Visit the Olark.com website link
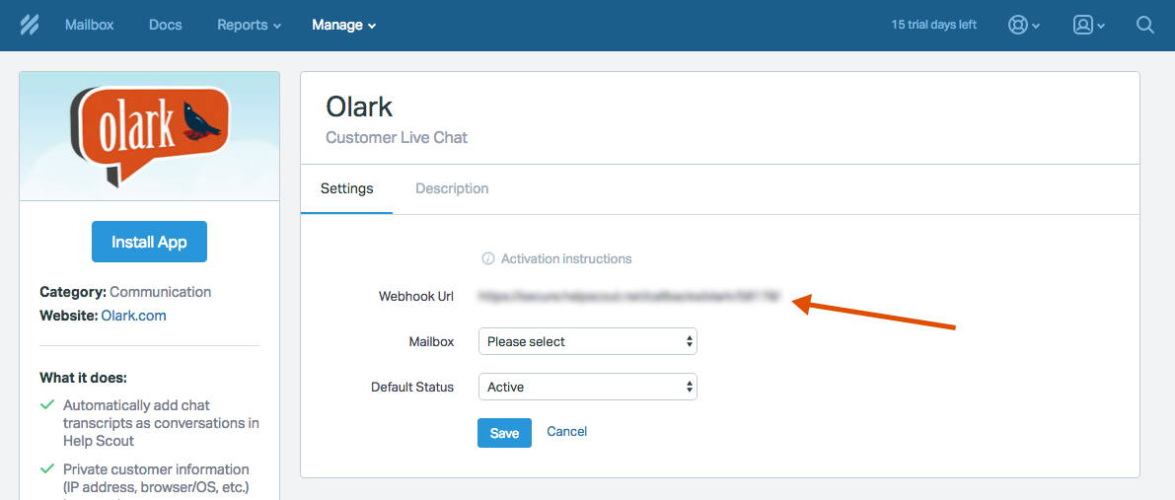The height and width of the screenshot is (500, 1175). (x=133, y=316)
